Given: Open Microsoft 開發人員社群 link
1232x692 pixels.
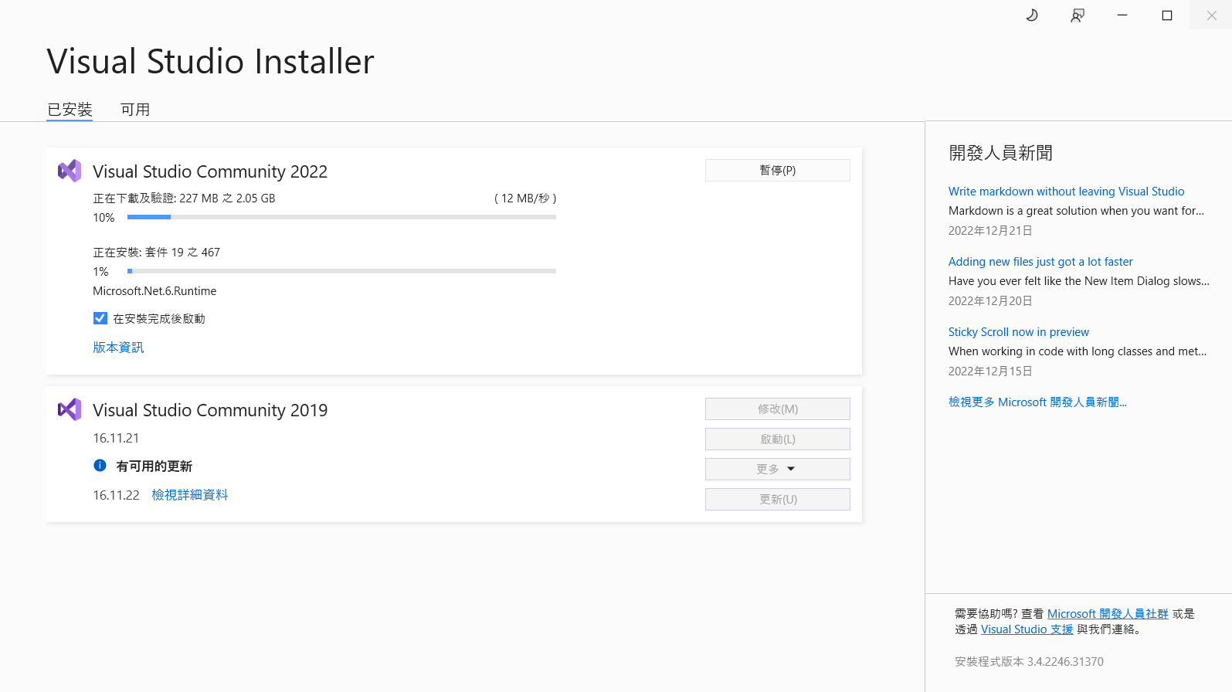Looking at the screenshot, I should coord(1108,614).
